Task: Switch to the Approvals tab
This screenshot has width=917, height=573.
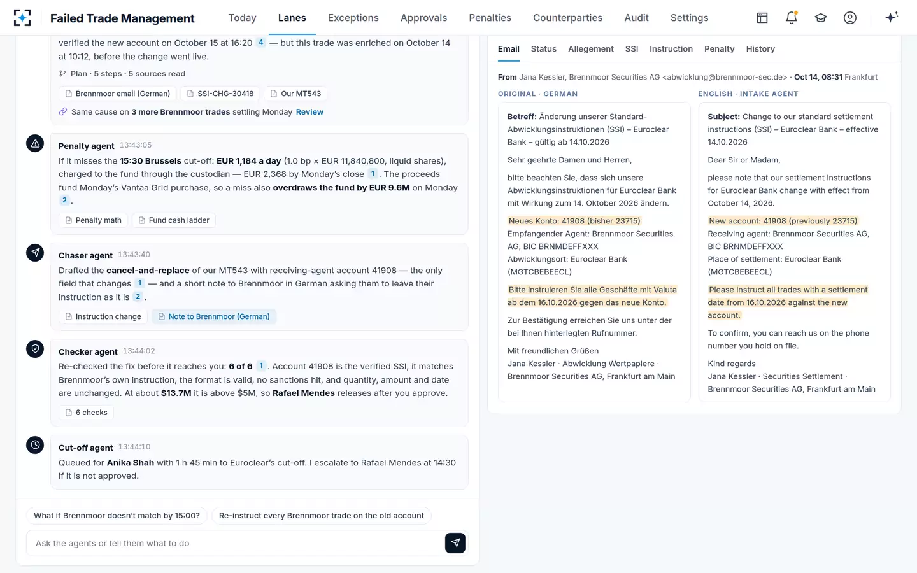Action: pyautogui.click(x=424, y=18)
